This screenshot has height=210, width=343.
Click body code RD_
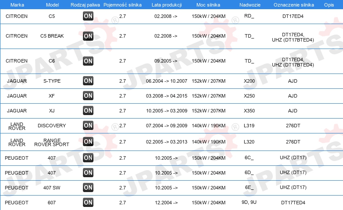coord(249,16)
